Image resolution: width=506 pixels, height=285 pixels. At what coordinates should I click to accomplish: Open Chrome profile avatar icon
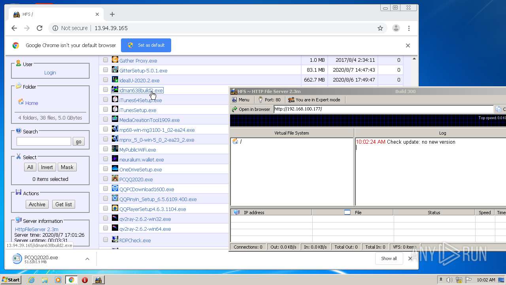click(x=396, y=28)
